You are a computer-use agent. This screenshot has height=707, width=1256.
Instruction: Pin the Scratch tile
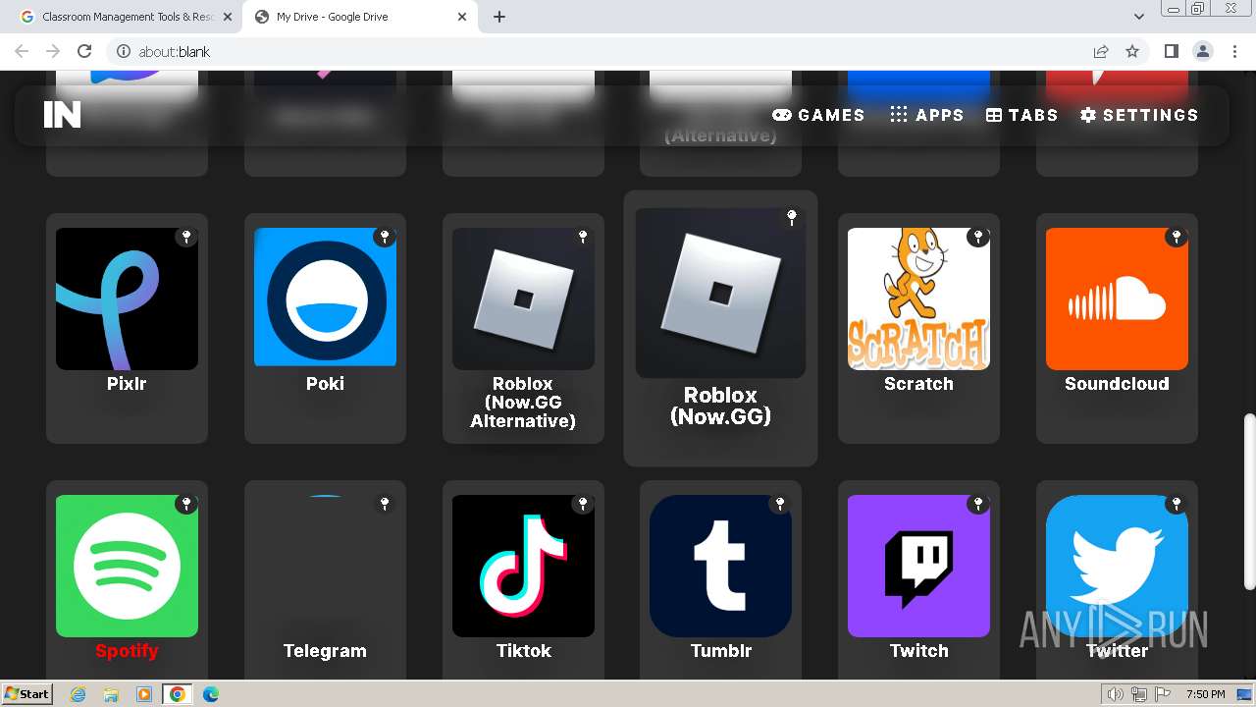tap(978, 237)
